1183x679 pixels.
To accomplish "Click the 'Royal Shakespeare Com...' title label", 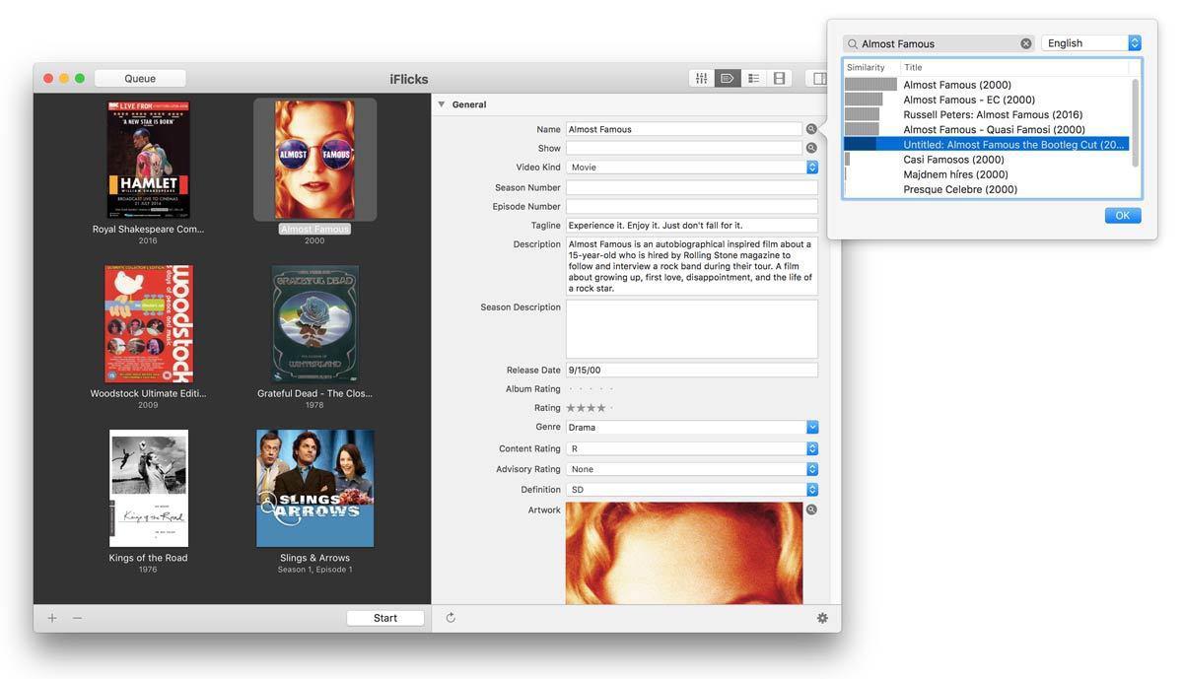I will (x=149, y=229).
